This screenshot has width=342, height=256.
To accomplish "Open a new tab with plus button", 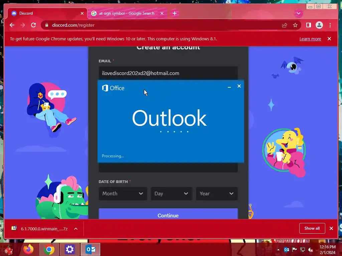I will click(x=174, y=13).
